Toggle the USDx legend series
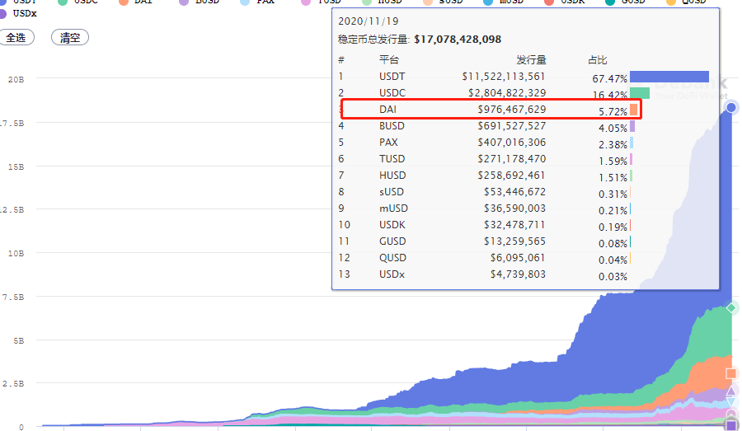Image resolution: width=742 pixels, height=431 pixels. click(18, 13)
